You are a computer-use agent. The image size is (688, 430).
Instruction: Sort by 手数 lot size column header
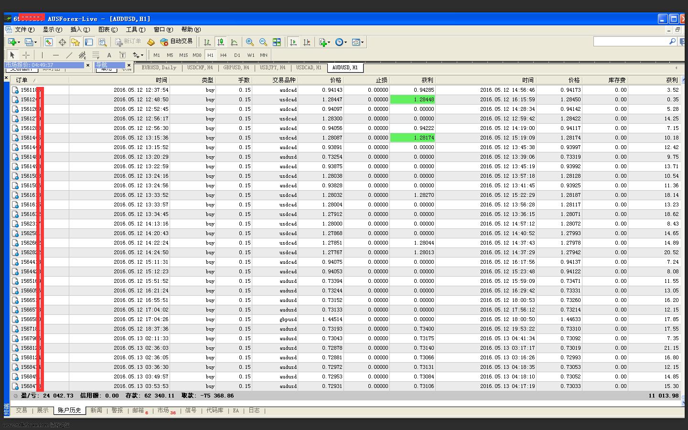tap(234, 80)
